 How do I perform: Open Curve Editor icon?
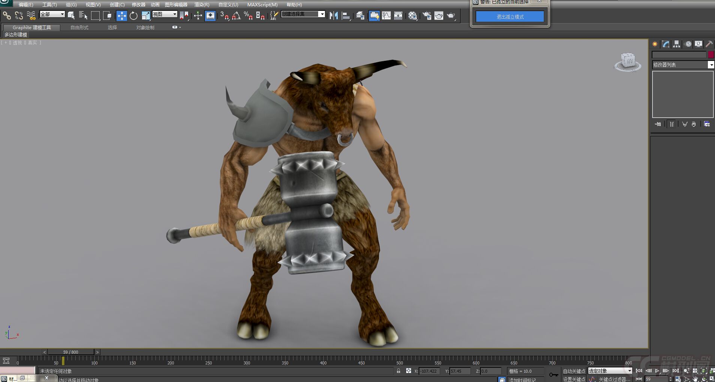tap(386, 15)
